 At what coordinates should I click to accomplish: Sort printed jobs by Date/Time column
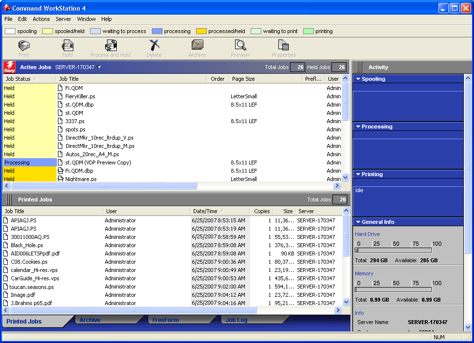point(219,211)
